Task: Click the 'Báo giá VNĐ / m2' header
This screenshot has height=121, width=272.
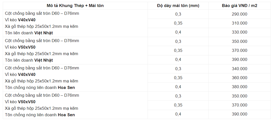Action: coord(239,6)
